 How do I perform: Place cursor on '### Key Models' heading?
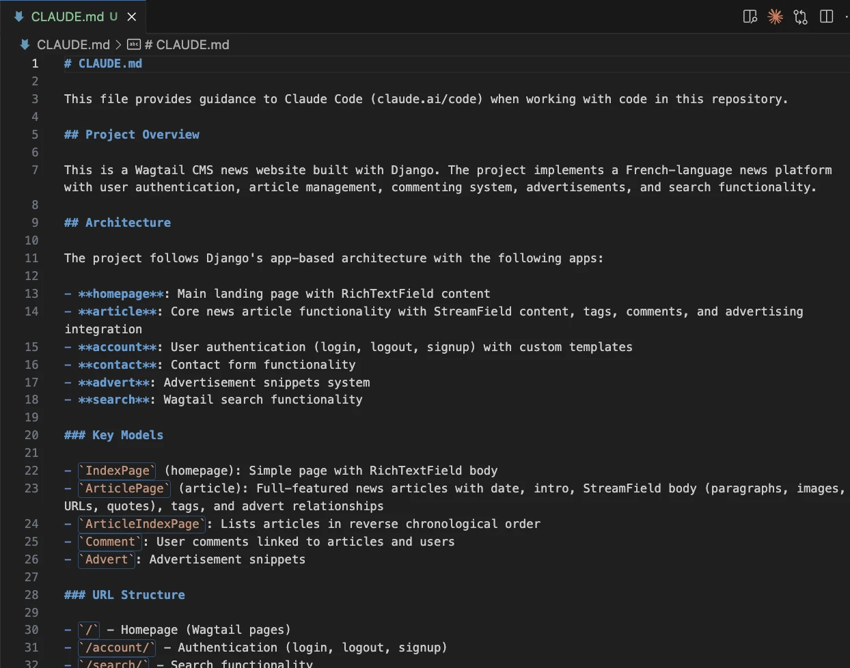point(113,435)
